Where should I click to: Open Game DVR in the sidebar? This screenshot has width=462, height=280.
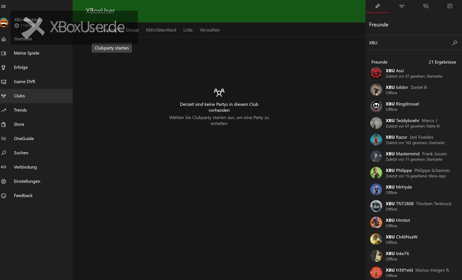coord(36,82)
